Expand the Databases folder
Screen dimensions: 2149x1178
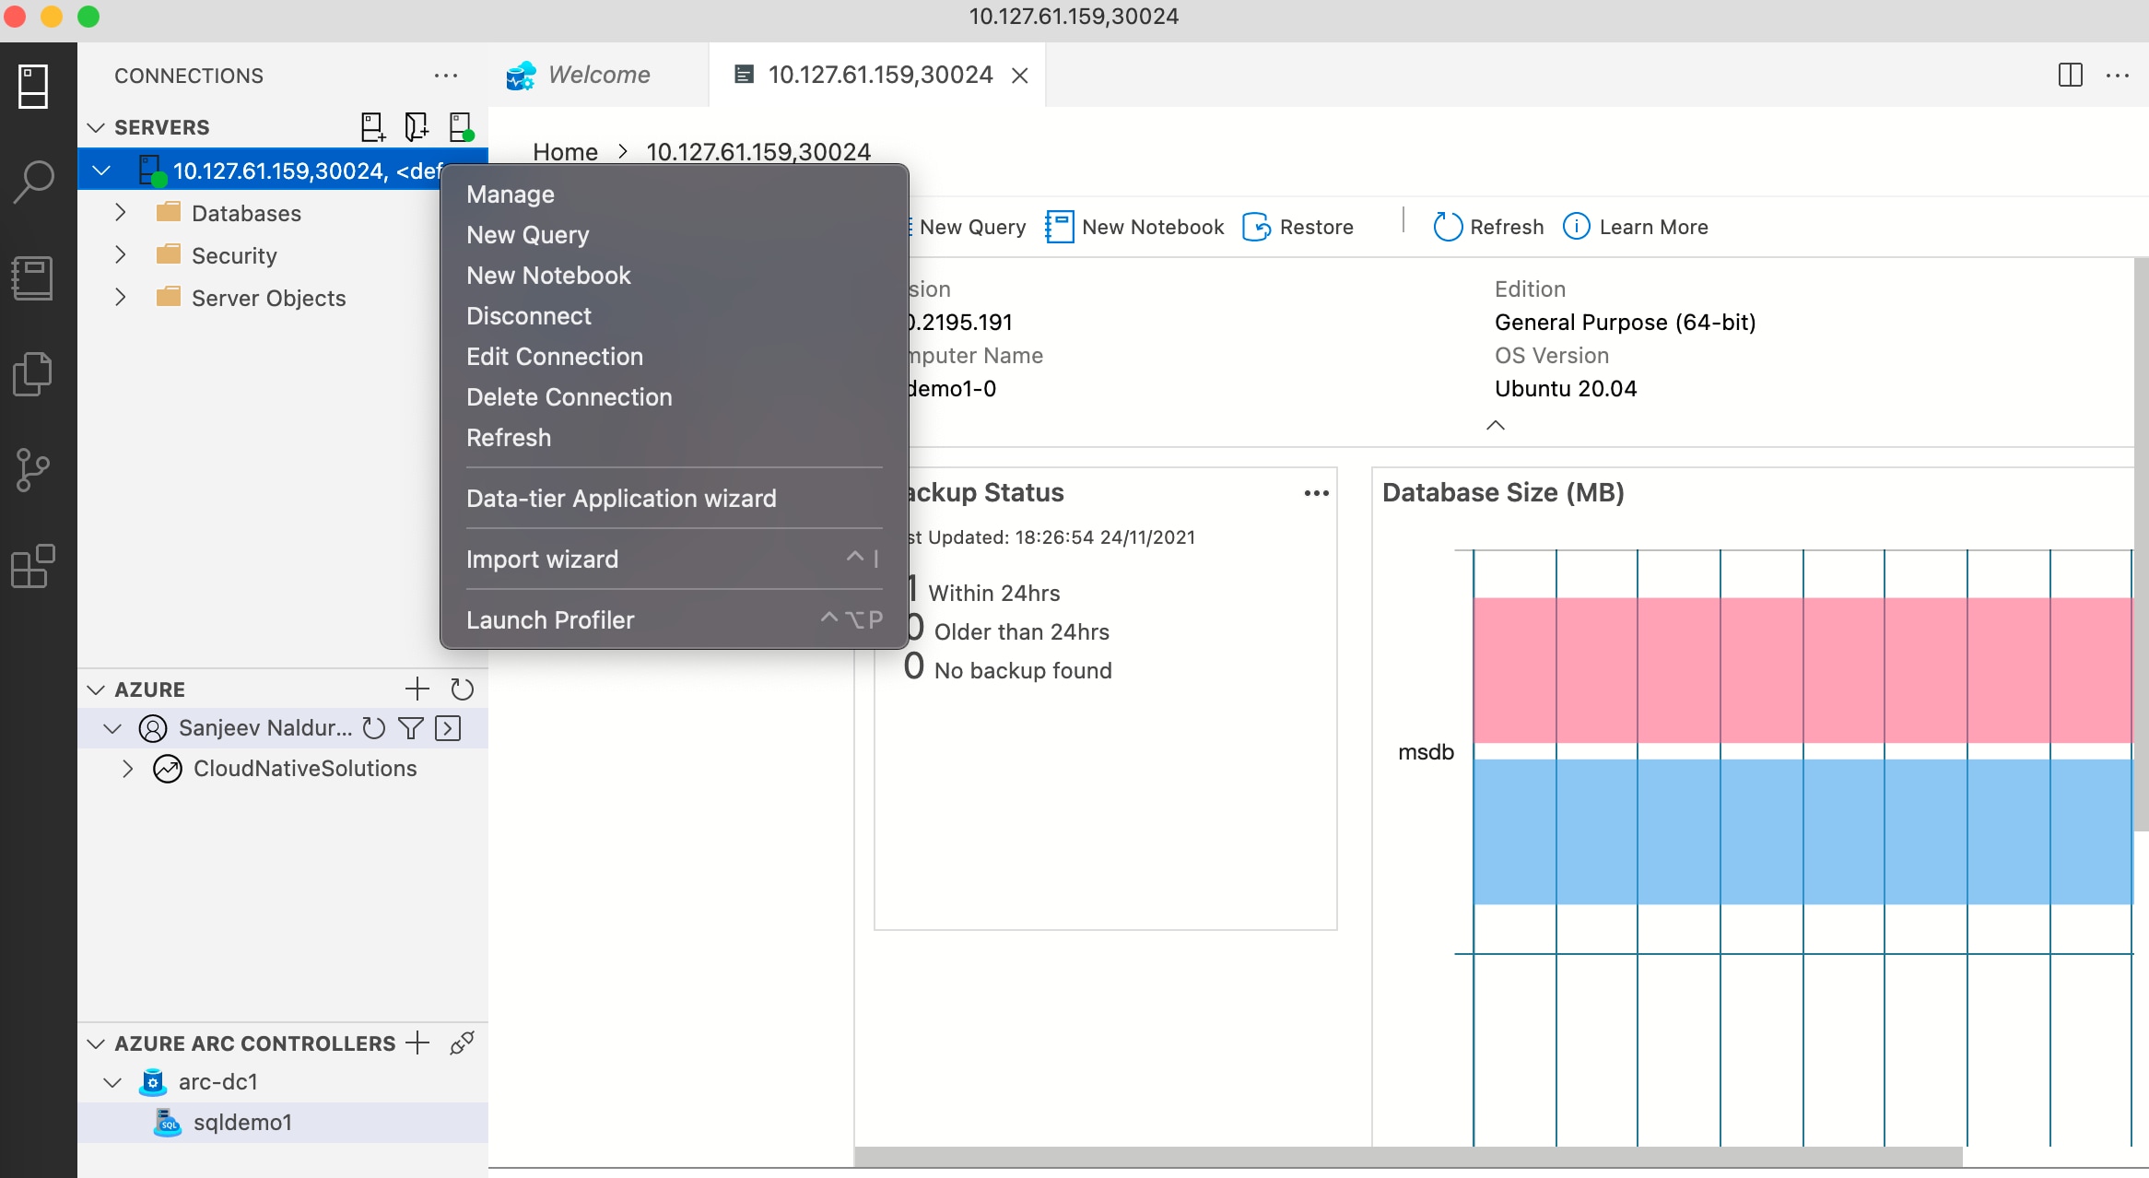121,213
